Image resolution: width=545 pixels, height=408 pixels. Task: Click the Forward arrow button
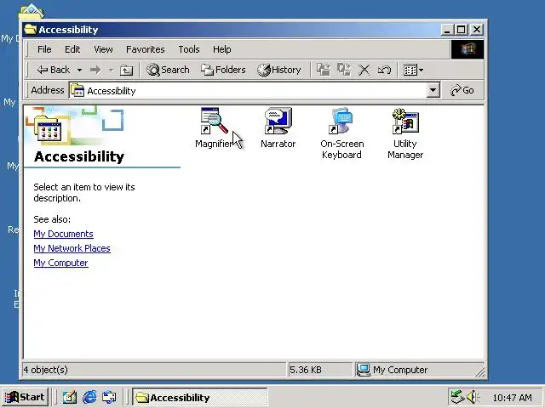[95, 70]
